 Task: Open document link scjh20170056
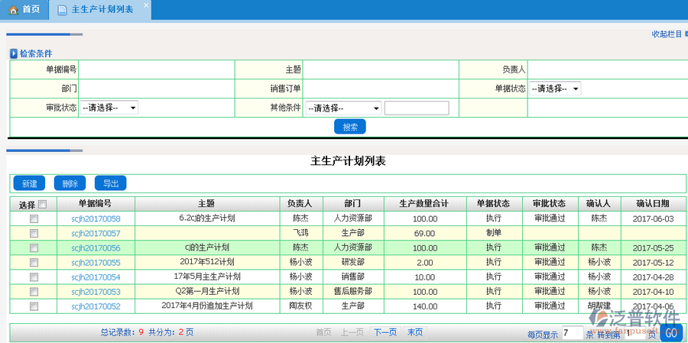(x=96, y=248)
